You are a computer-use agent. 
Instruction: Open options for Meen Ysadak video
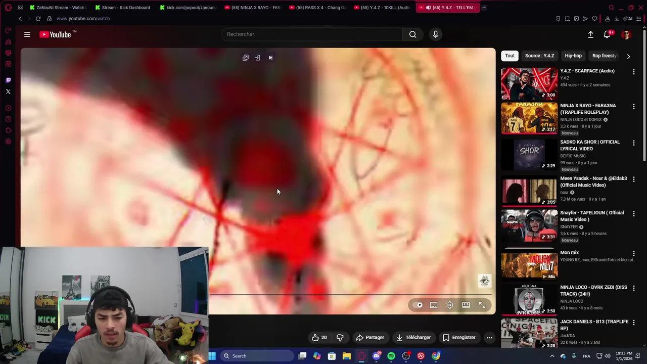(x=633, y=179)
